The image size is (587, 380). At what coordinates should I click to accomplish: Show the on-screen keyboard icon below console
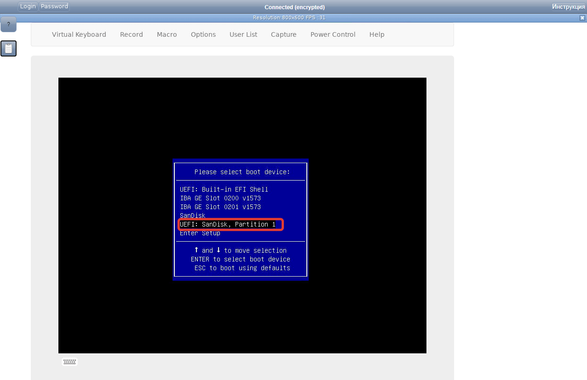pyautogui.click(x=69, y=362)
